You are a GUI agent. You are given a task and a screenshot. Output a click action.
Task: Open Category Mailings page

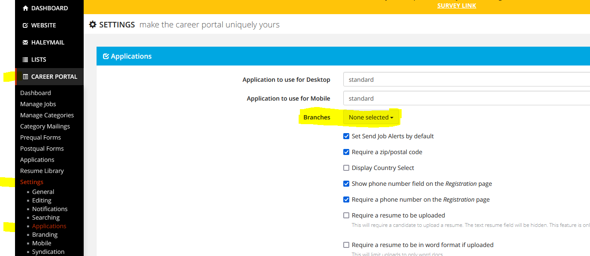[45, 126]
